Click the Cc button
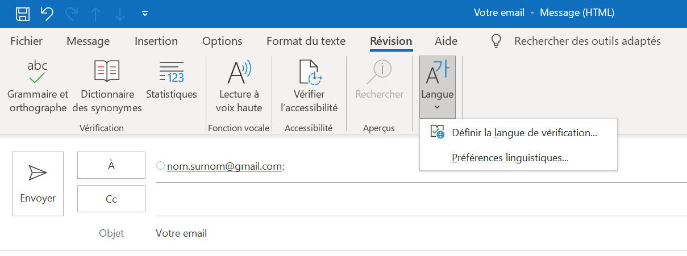Screen dimensions: 687x256 (111, 199)
